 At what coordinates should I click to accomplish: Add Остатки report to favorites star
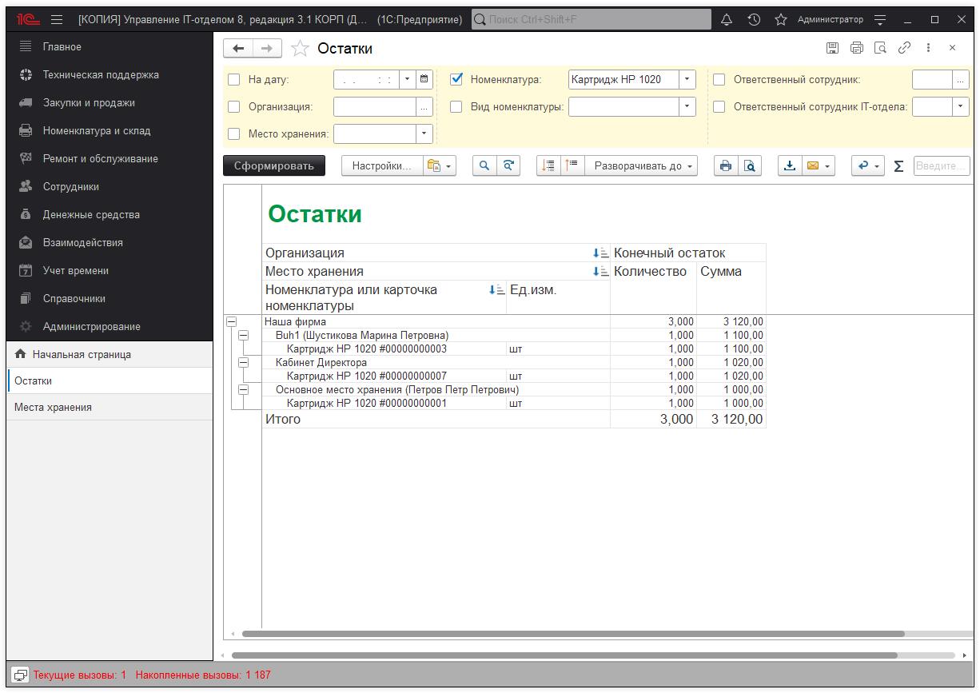click(300, 49)
